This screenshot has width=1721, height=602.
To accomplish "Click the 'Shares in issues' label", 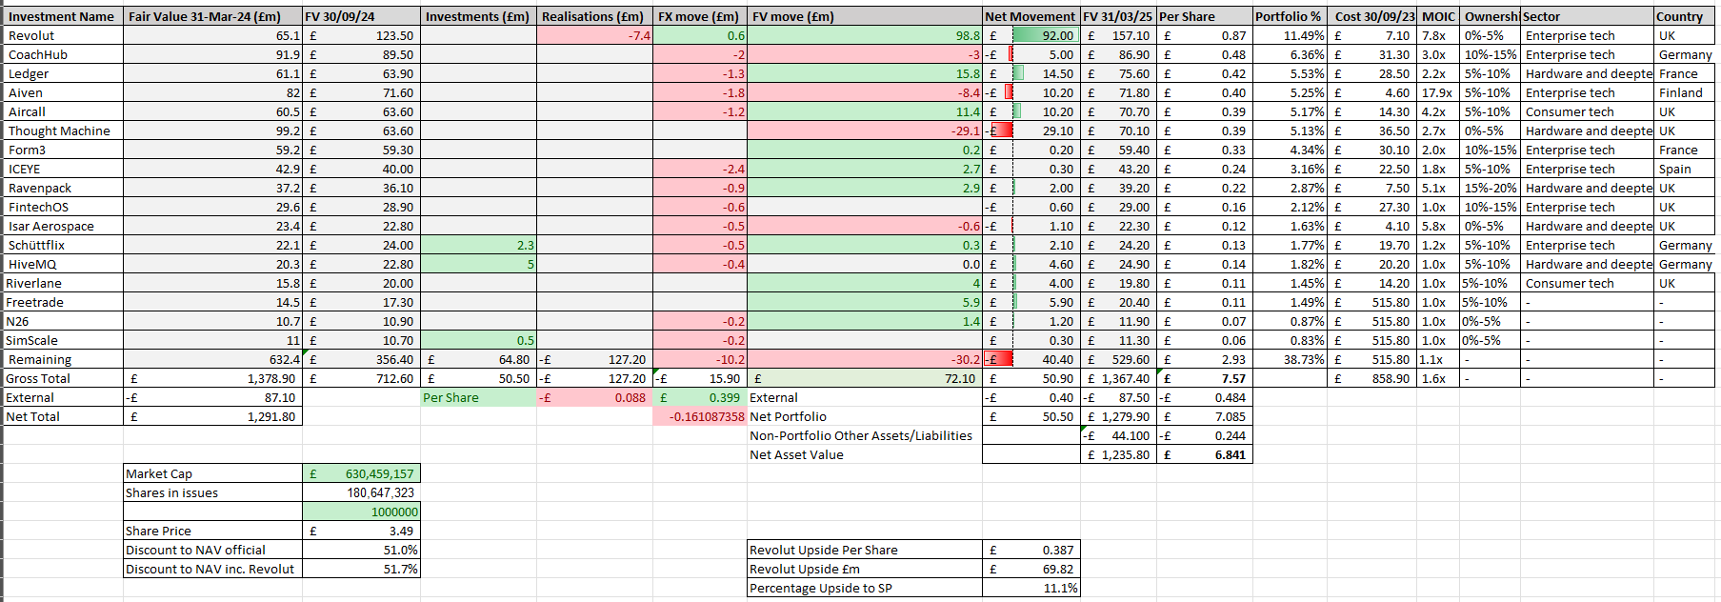I will [x=212, y=492].
